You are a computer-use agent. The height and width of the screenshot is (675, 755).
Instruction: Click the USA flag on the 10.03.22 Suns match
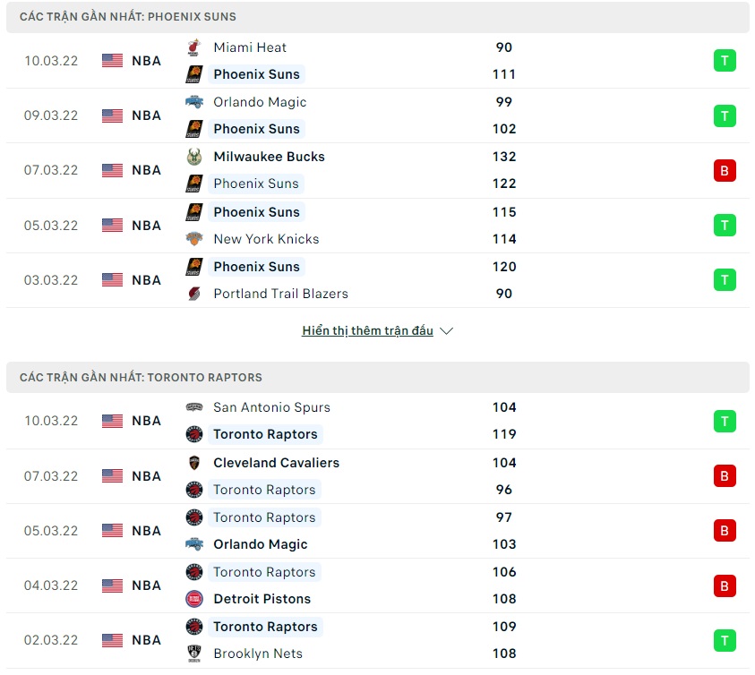(112, 61)
